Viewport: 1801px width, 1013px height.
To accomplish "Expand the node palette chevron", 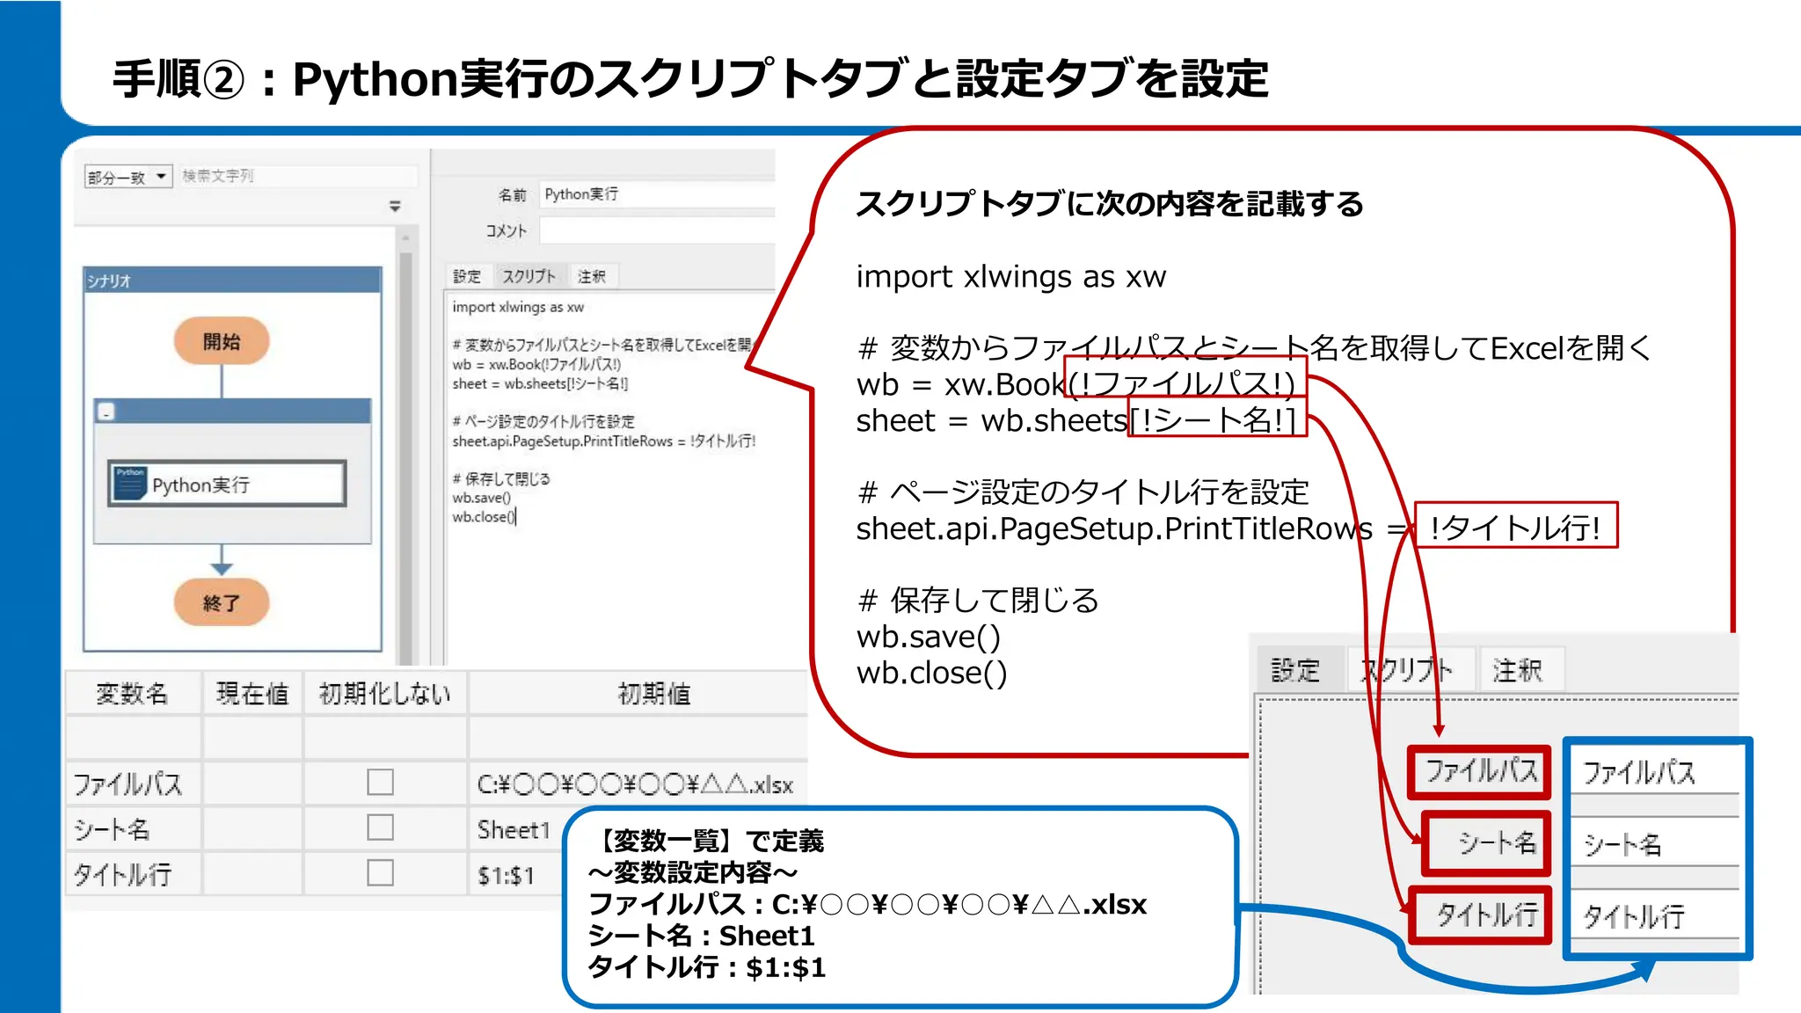I will click(395, 206).
